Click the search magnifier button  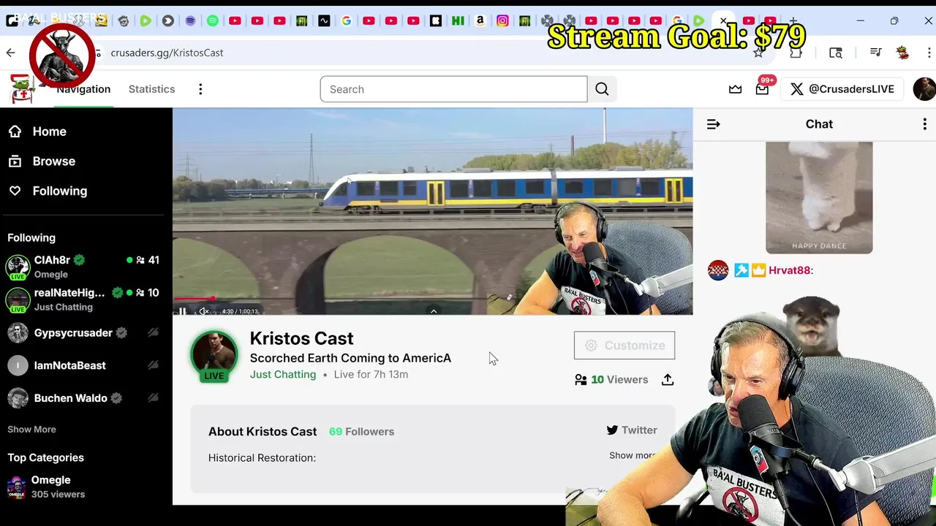pyautogui.click(x=602, y=89)
